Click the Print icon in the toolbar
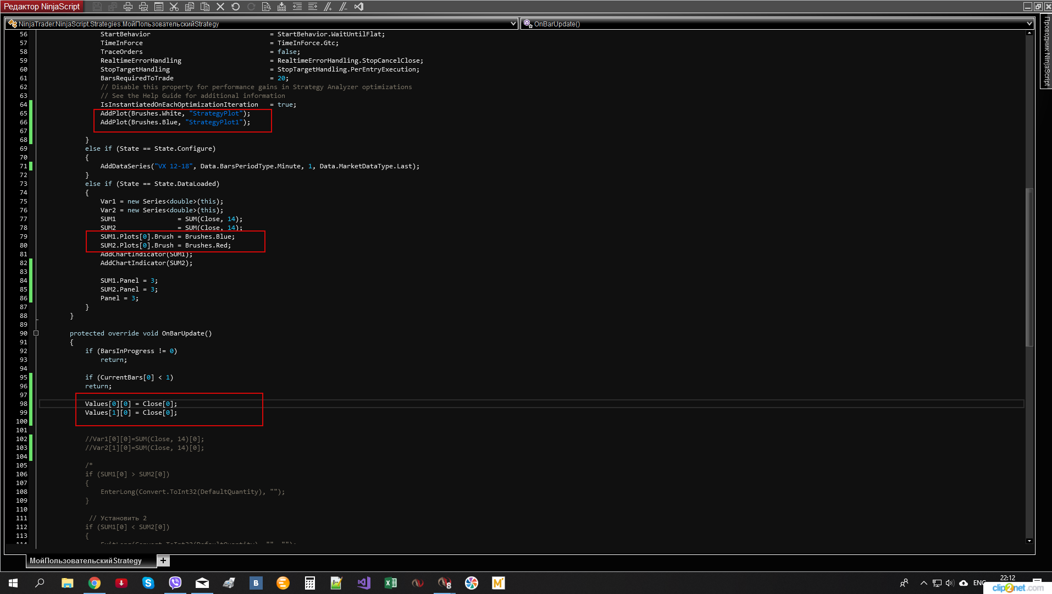The width and height of the screenshot is (1052, 594). tap(128, 7)
